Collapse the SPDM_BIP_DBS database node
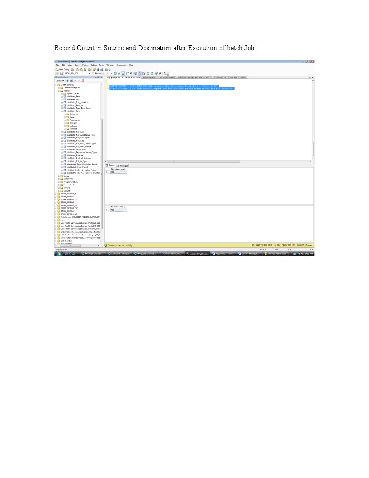The height and width of the screenshot is (478, 369). (x=56, y=85)
